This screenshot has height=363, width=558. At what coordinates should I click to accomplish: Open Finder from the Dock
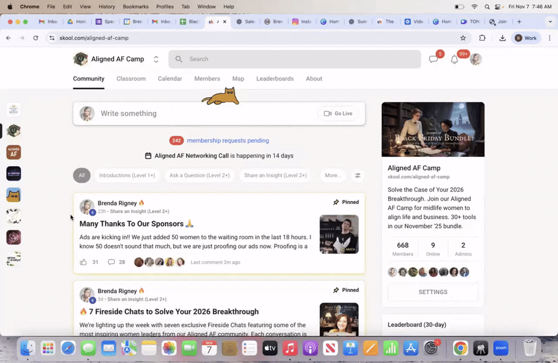28,348
